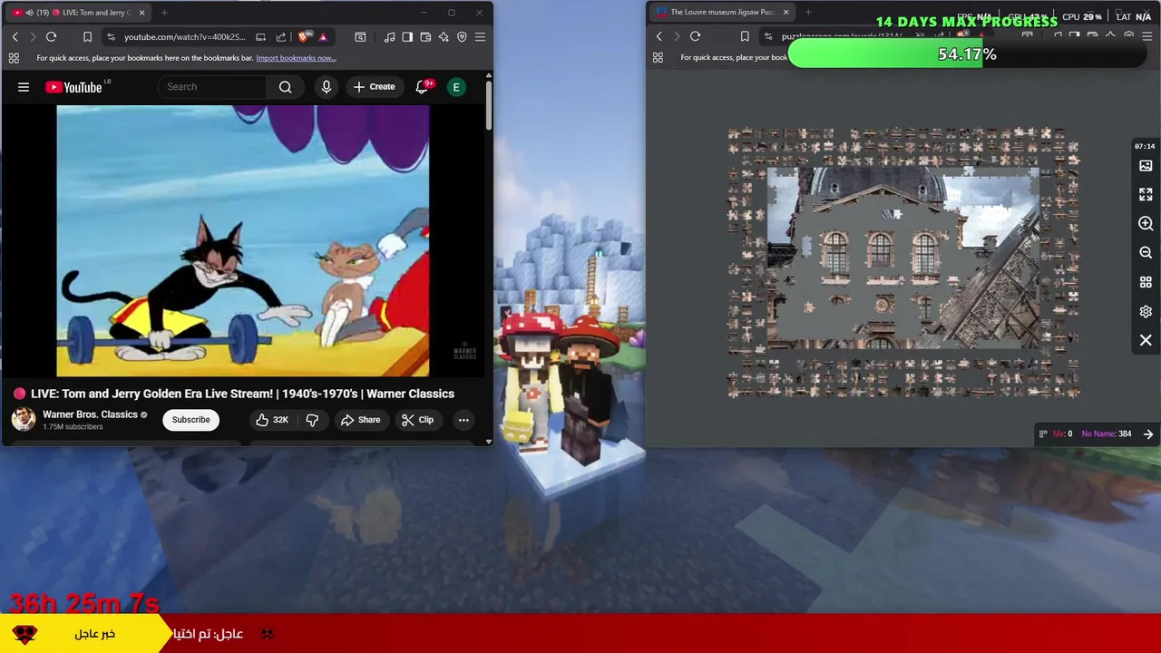Click the Clip button

(x=417, y=420)
